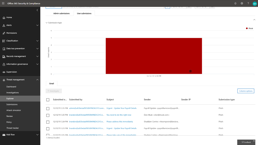Check the 12/12/19 3:25 PM row
The image size is (258, 145).
click(x=48, y=115)
